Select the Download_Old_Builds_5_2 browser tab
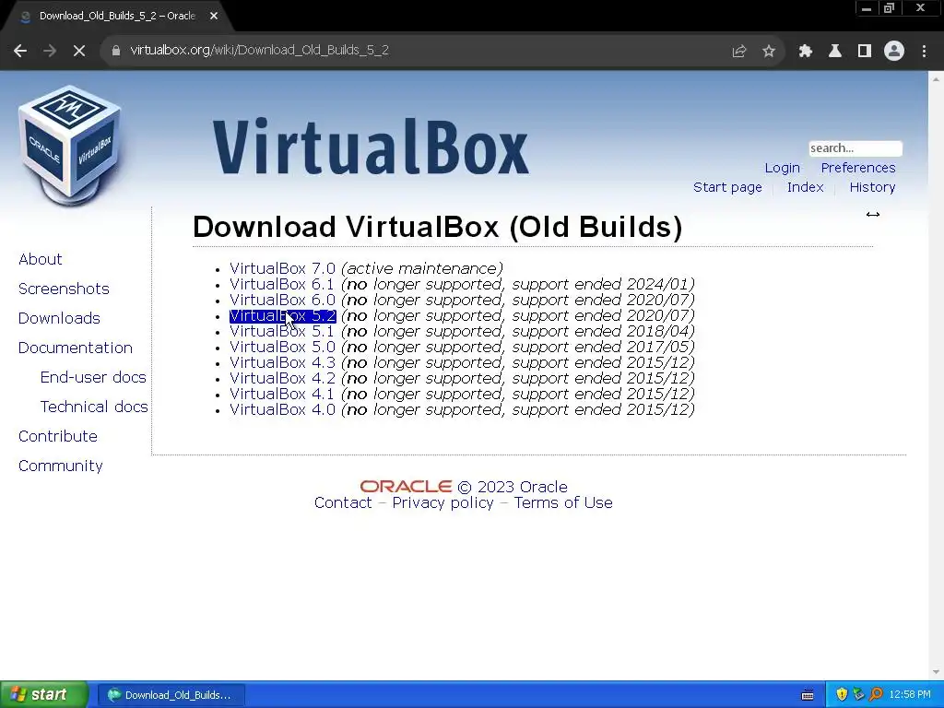The width and height of the screenshot is (944, 708). pyautogui.click(x=117, y=17)
